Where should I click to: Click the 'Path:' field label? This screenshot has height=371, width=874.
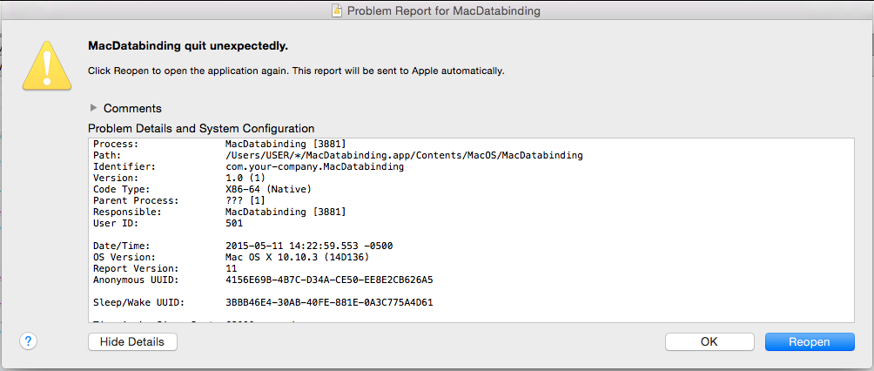(107, 155)
